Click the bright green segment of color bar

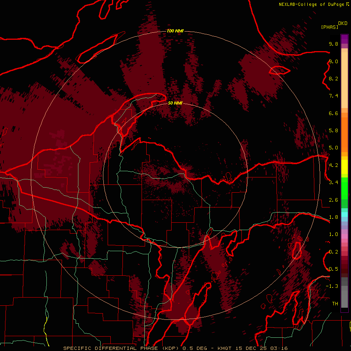click(344, 188)
